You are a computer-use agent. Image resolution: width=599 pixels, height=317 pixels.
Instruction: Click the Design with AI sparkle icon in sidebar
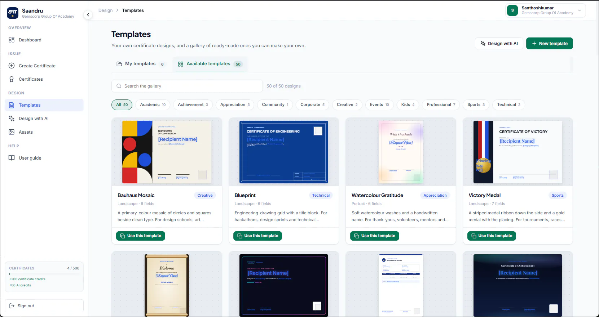coord(12,118)
